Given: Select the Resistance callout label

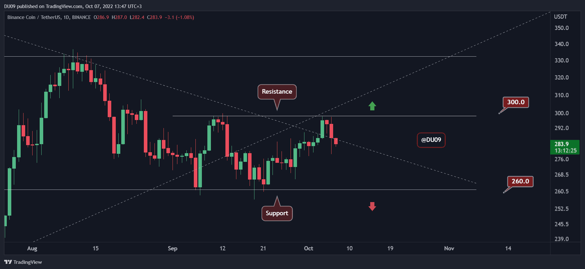Looking at the screenshot, I should point(277,92).
